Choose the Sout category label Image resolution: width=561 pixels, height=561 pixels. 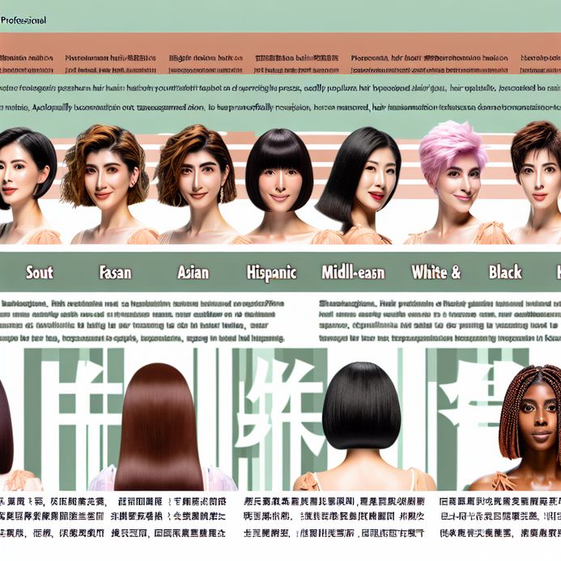(39, 273)
